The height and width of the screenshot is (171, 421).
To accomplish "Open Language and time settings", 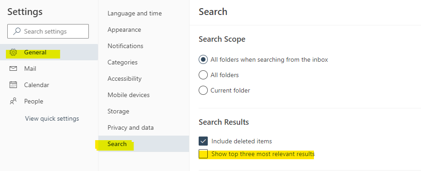I will 134,13.
